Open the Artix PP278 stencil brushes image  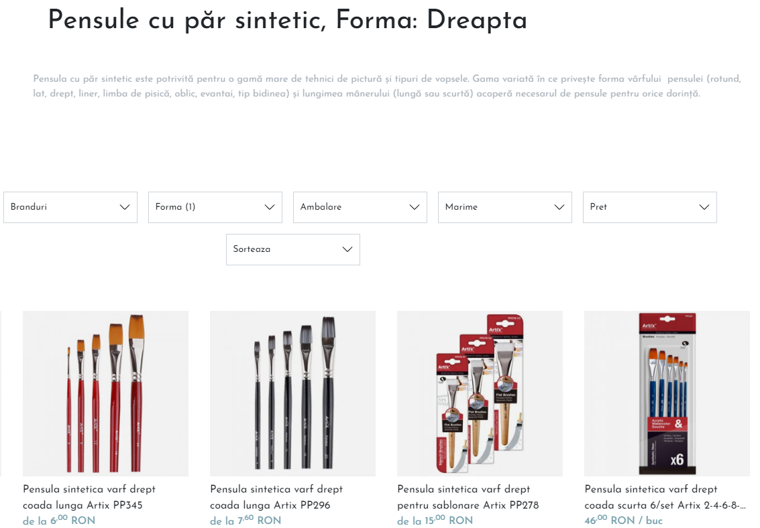[480, 393]
